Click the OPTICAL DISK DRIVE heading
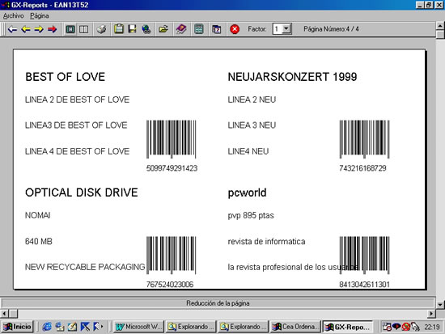Image resolution: width=445 pixels, height=334 pixels. (82, 192)
